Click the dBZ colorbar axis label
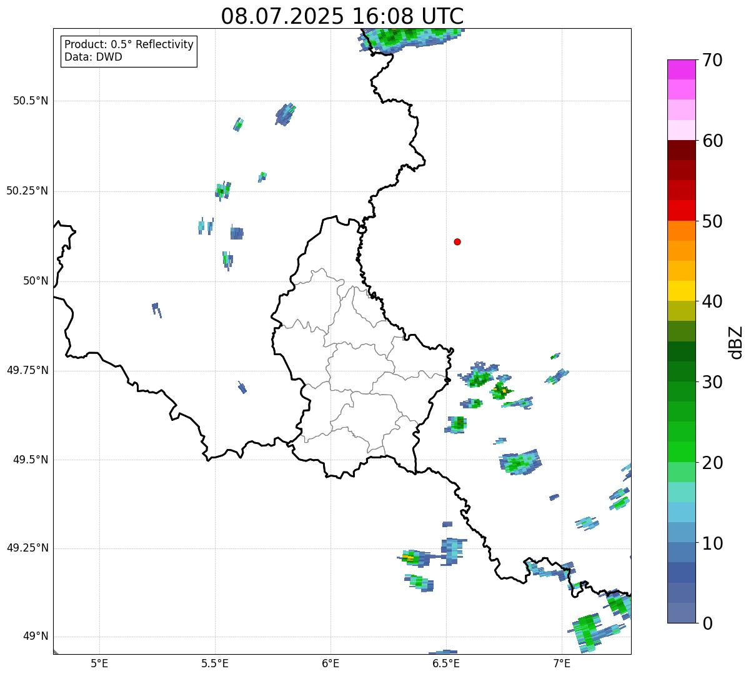The image size is (751, 676). coord(736,341)
